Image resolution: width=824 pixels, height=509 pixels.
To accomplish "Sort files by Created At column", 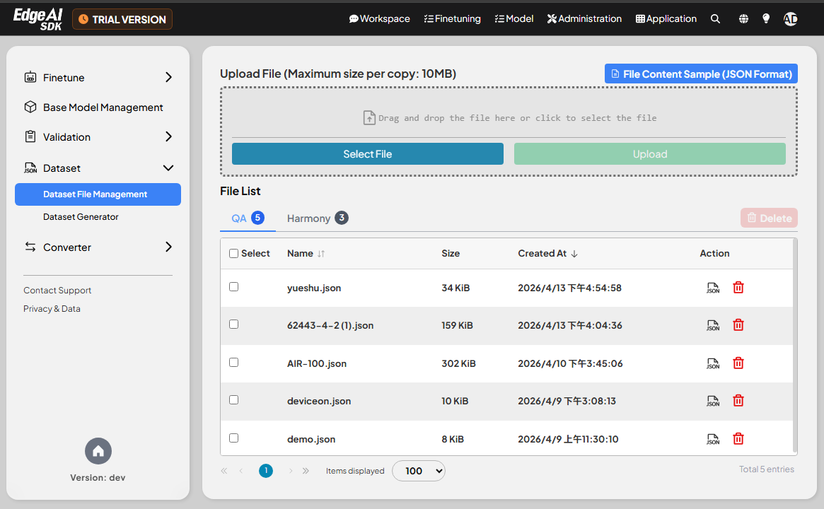I will [x=548, y=253].
